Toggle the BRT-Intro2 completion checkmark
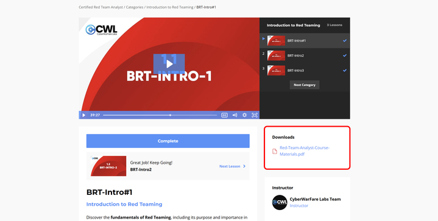This screenshot has width=438, height=221. [x=345, y=55]
